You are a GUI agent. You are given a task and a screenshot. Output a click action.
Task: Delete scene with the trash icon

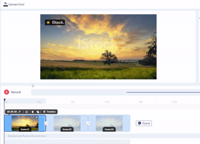point(33,112)
